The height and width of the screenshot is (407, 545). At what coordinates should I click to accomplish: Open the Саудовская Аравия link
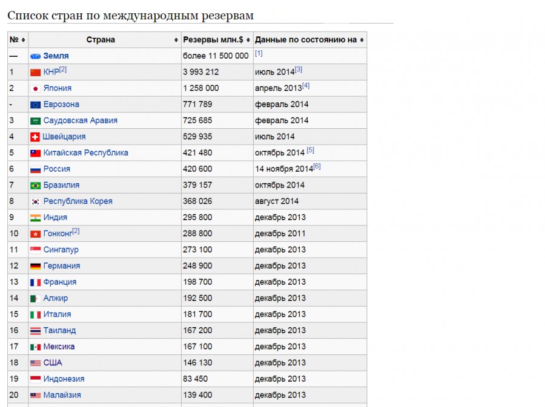[81, 120]
